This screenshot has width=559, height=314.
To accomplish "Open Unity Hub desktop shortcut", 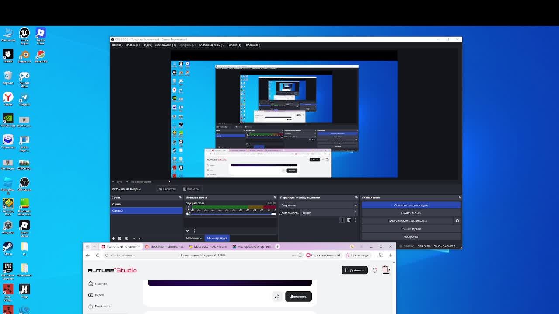I will click(8, 228).
